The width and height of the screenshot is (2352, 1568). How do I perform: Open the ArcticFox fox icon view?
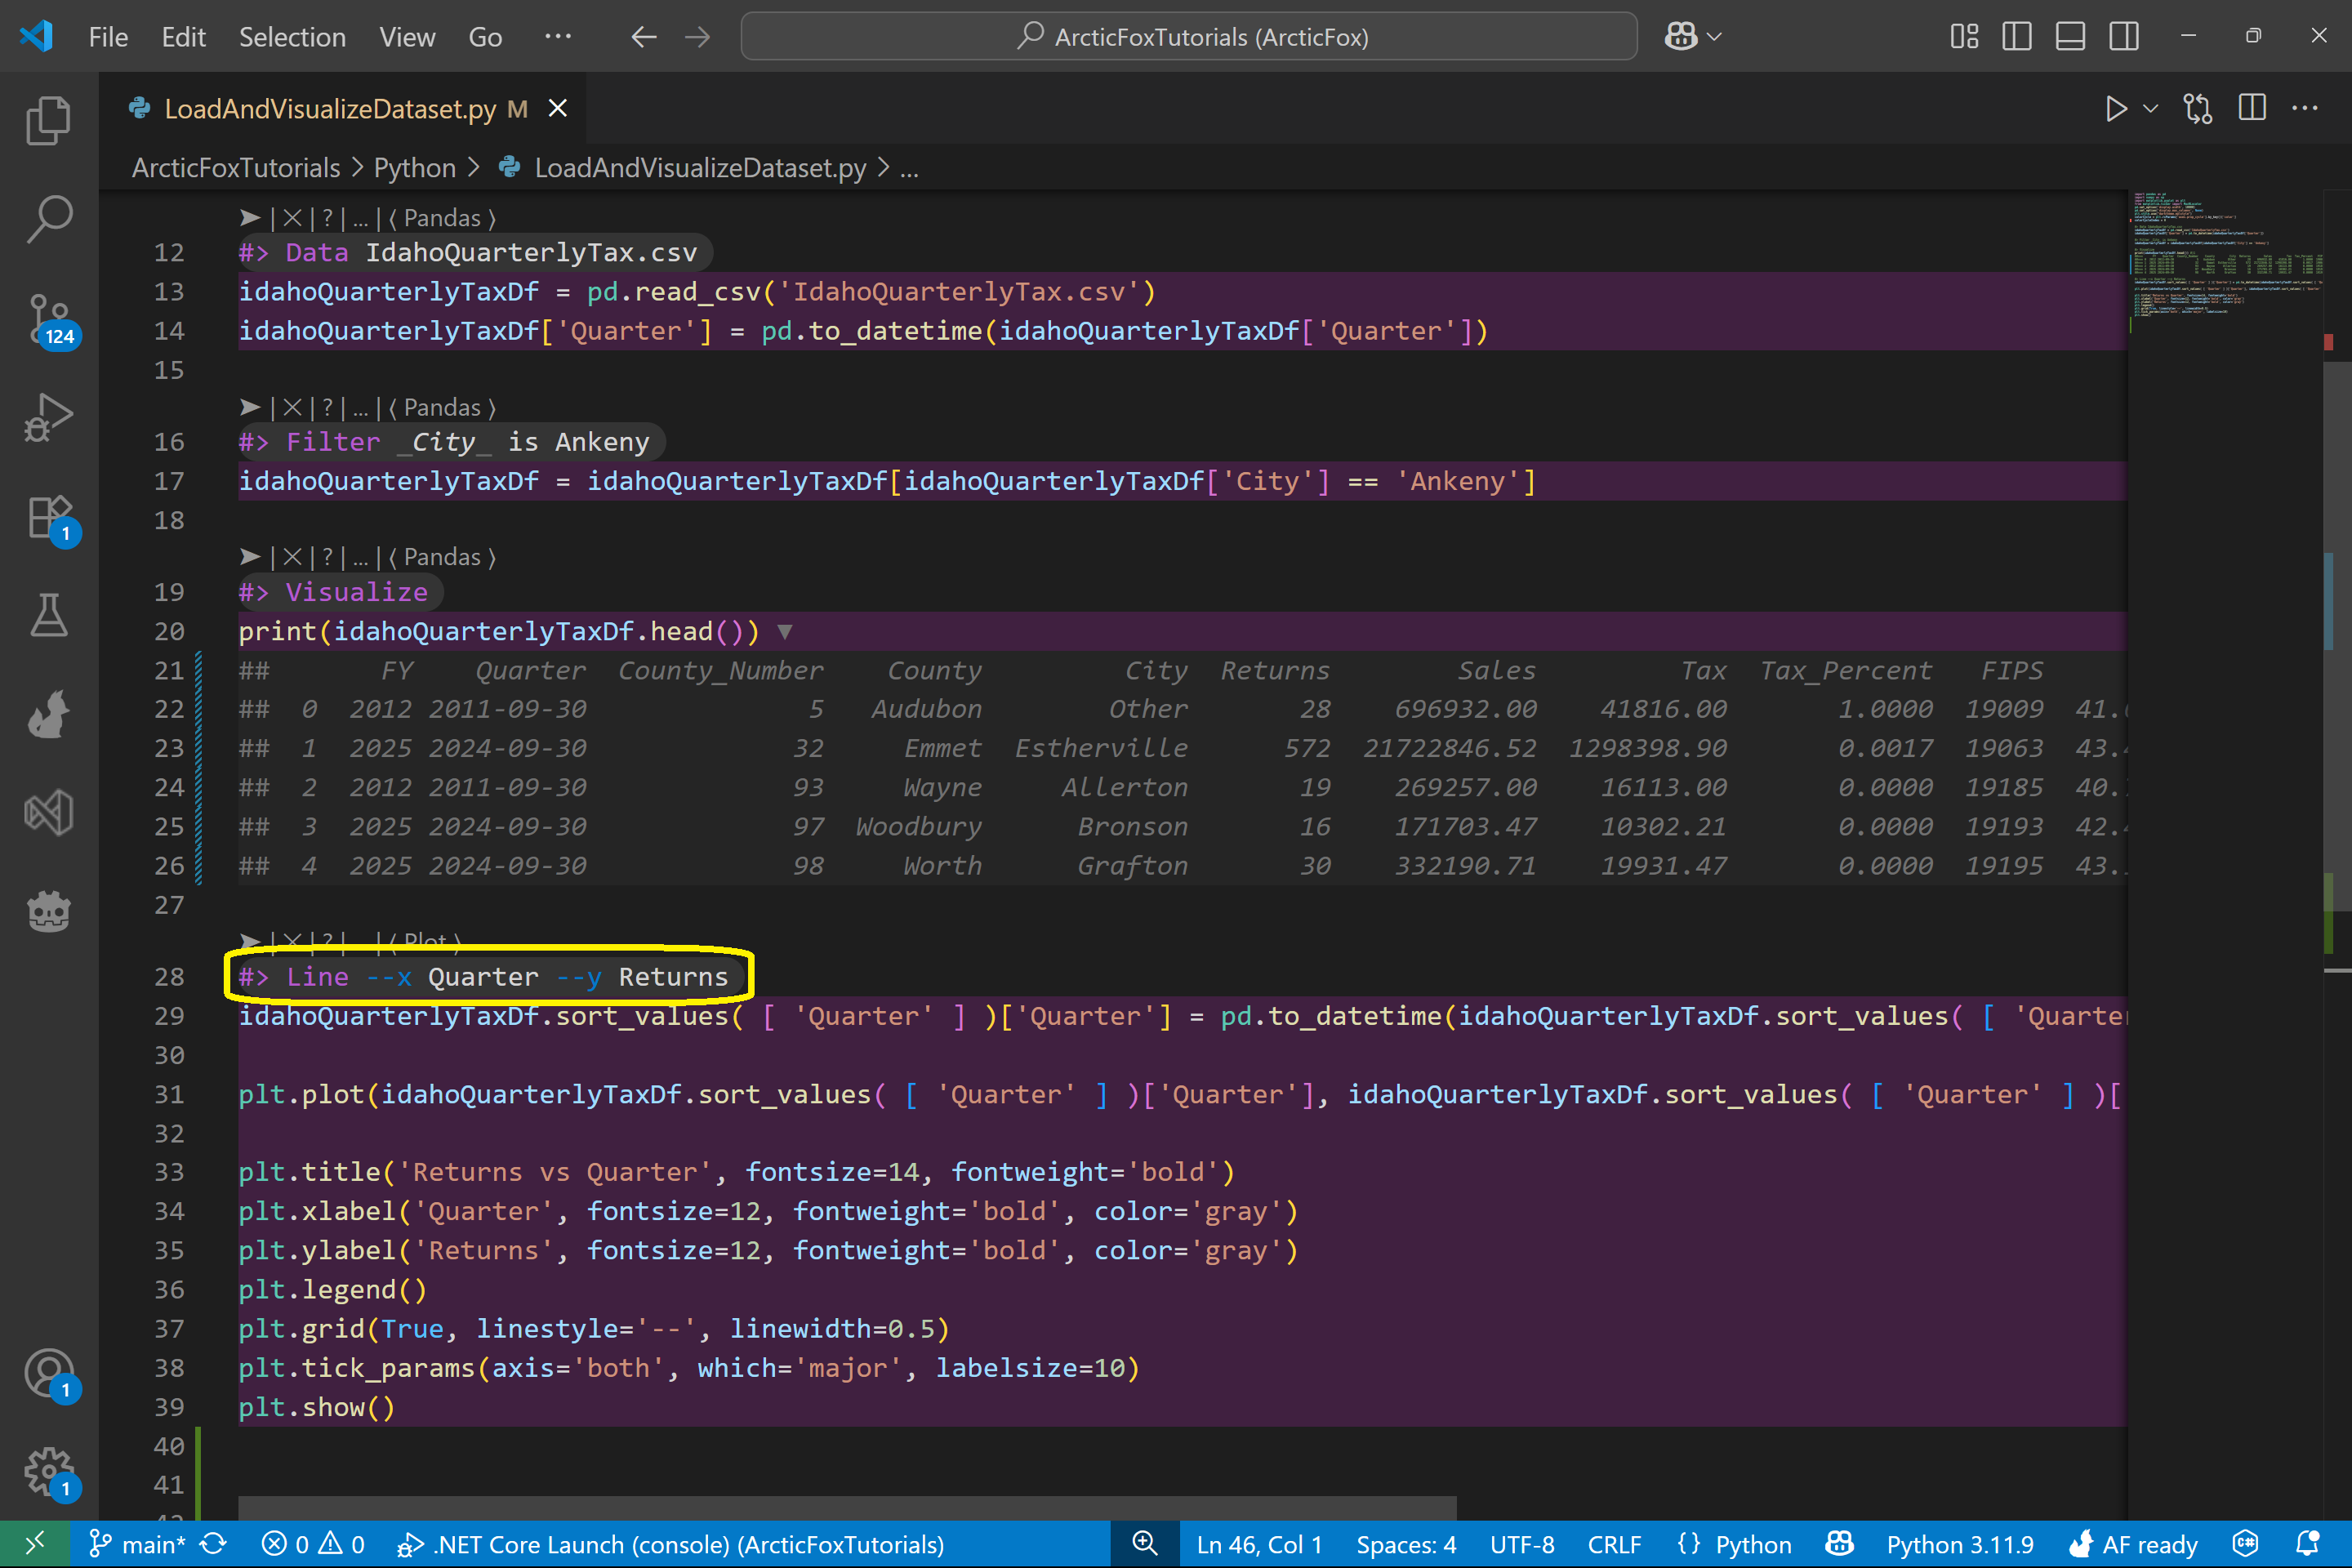(x=48, y=714)
